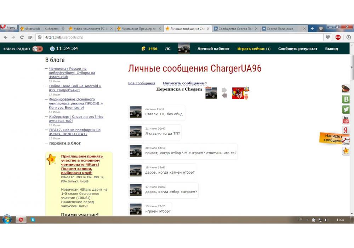Click the officer cap icon in side panel
This screenshot has height=248, width=354.
pyautogui.click(x=346, y=89)
